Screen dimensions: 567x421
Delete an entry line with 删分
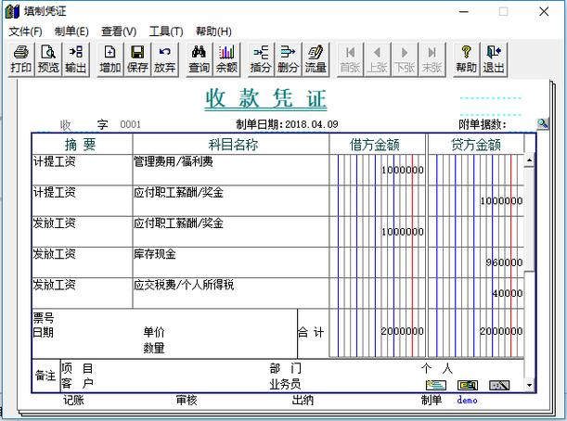(x=288, y=59)
